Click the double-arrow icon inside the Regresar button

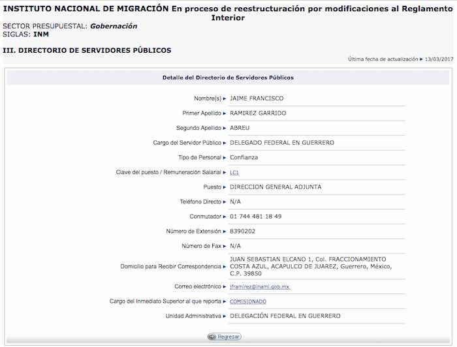[212, 337]
